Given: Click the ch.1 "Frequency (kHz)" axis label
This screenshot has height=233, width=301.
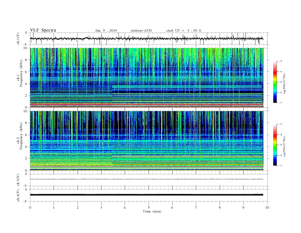Looking at the screenshot, I should point(21,73).
